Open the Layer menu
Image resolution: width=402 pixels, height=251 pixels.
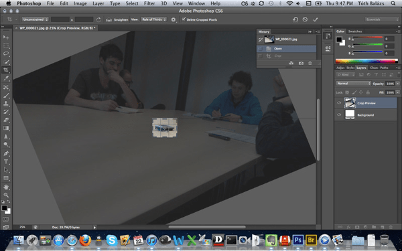coord(98,3)
